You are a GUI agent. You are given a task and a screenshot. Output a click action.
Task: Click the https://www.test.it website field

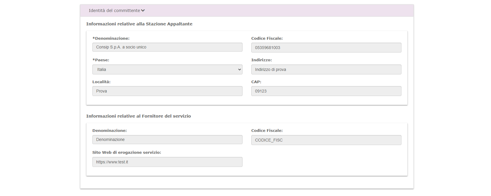(x=167, y=162)
